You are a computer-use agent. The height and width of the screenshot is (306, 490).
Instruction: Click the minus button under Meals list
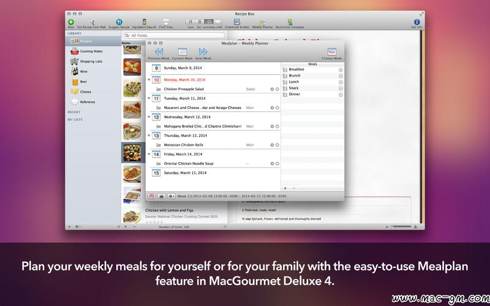293,188
